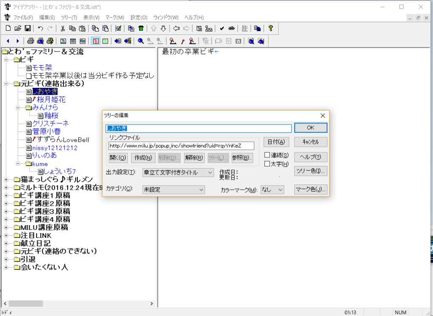
Task: Close the ツリーの編集 dialog
Action: point(323,116)
